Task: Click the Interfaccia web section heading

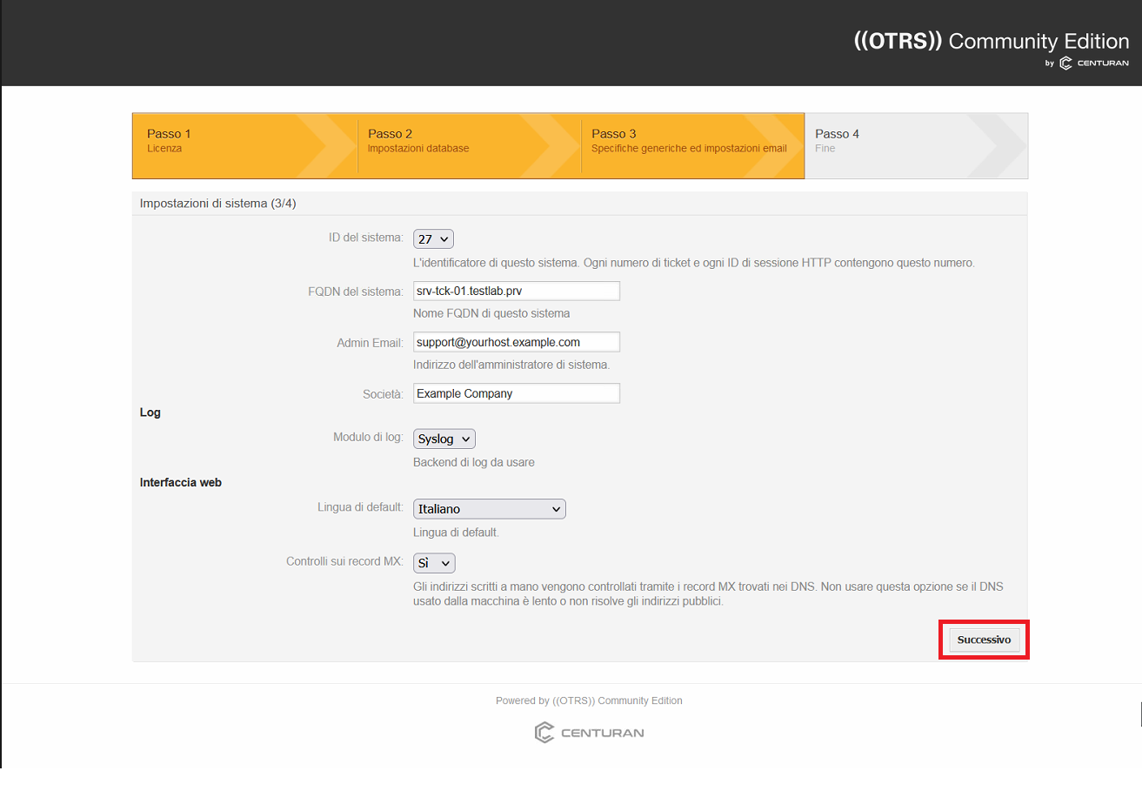Action: click(181, 482)
